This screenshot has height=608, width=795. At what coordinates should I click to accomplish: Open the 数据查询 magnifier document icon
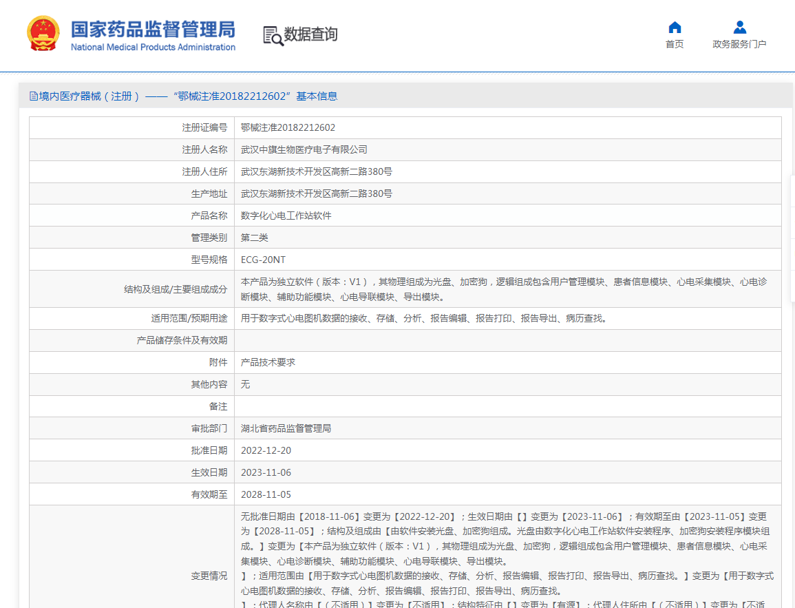click(273, 36)
